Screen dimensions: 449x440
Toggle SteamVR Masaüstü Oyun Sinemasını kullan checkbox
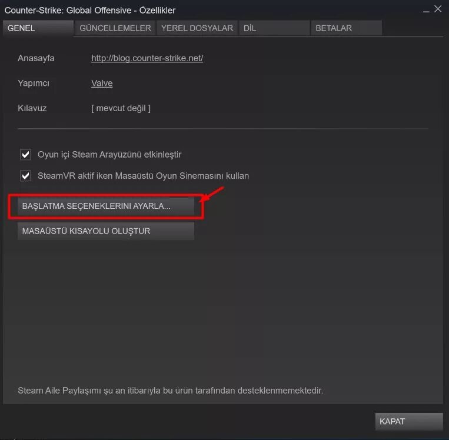(25, 176)
